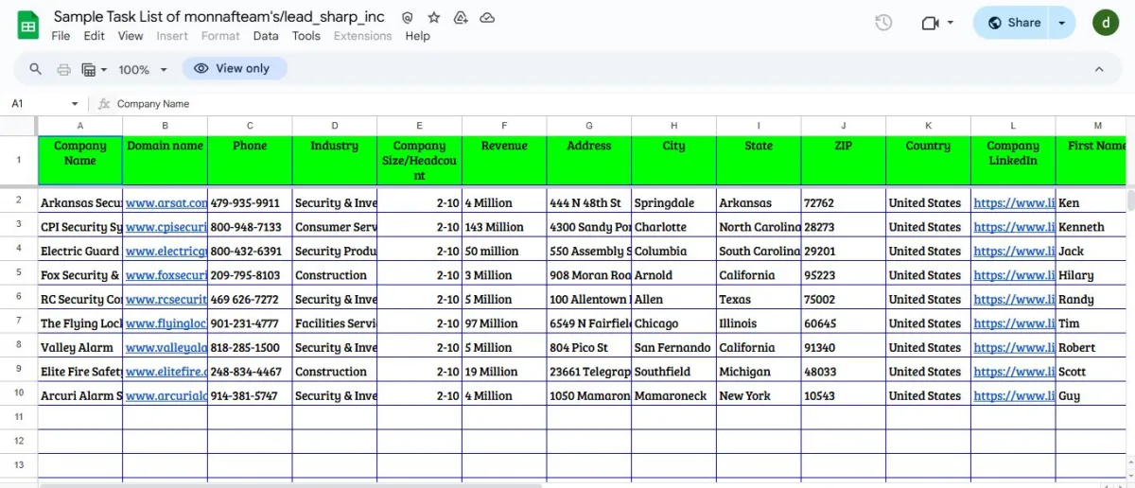Viewport: 1135px width, 488px height.
Task: Open the filter views icon
Action: (x=89, y=69)
